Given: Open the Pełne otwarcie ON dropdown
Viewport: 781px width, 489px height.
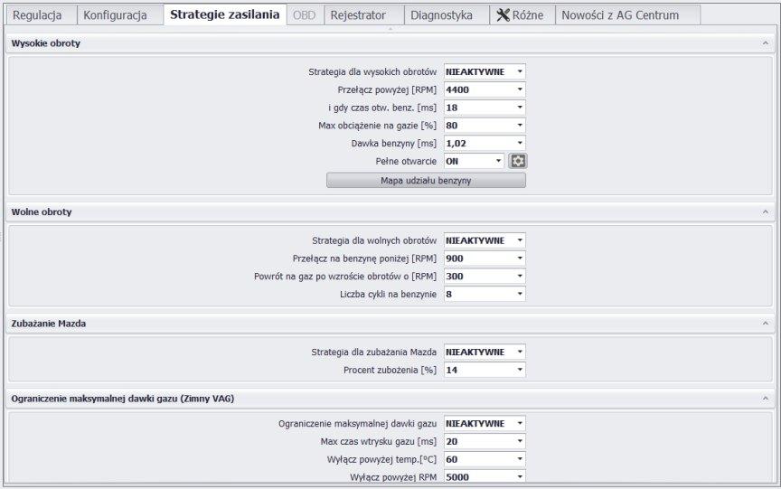Looking at the screenshot, I should [474, 161].
